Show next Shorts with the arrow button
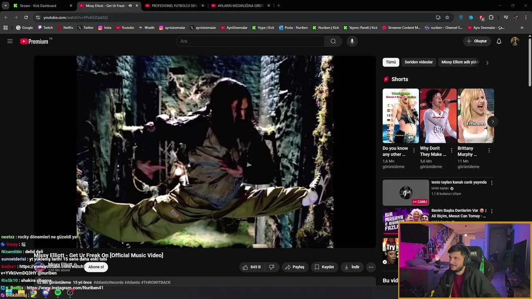The image size is (532, 299). point(493,122)
